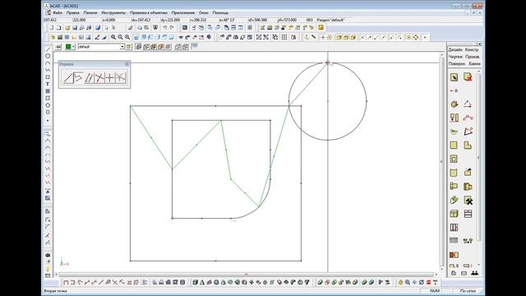Image resolution: width=526 pixels, height=296 pixels.
Task: Click the bottom toolbar magnifier icon
Action: pyautogui.click(x=408, y=283)
